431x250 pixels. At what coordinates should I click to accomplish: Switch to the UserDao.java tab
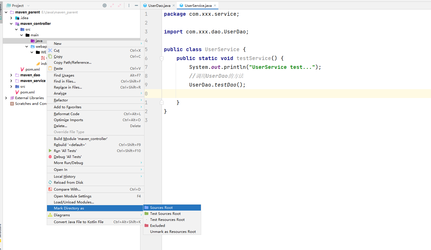pos(159,5)
